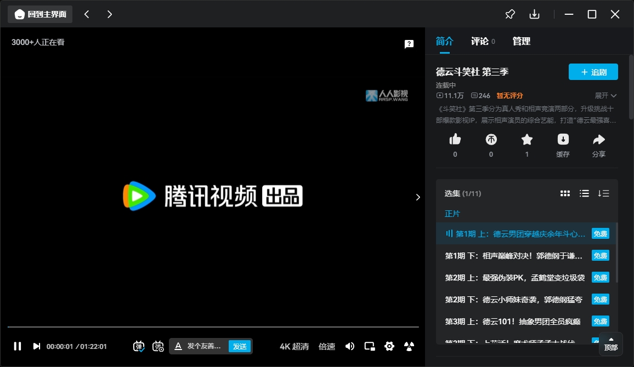Open the 倍速 playback speed menu
Screen dimensions: 634x367
[x=327, y=346]
